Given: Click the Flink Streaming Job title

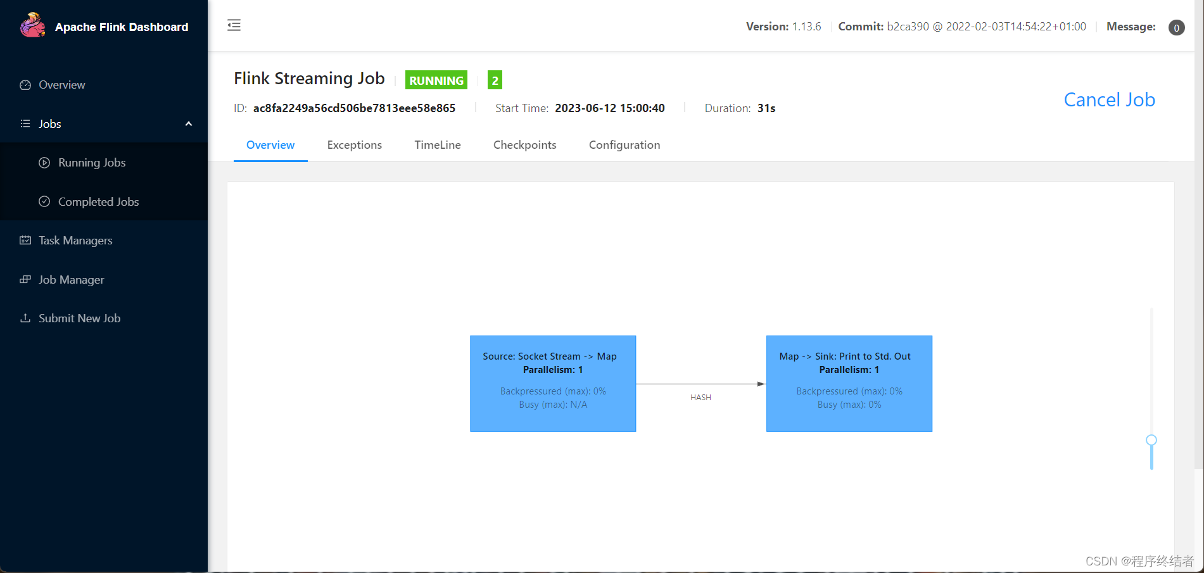Looking at the screenshot, I should 309,79.
